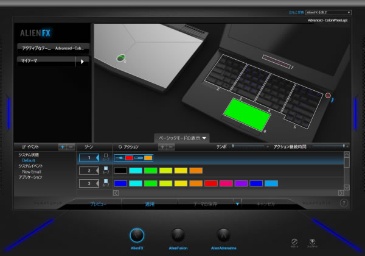This screenshot has height=256, width=365.
Task: Expand the マイテーマ arrow
Action: pyautogui.click(x=82, y=61)
